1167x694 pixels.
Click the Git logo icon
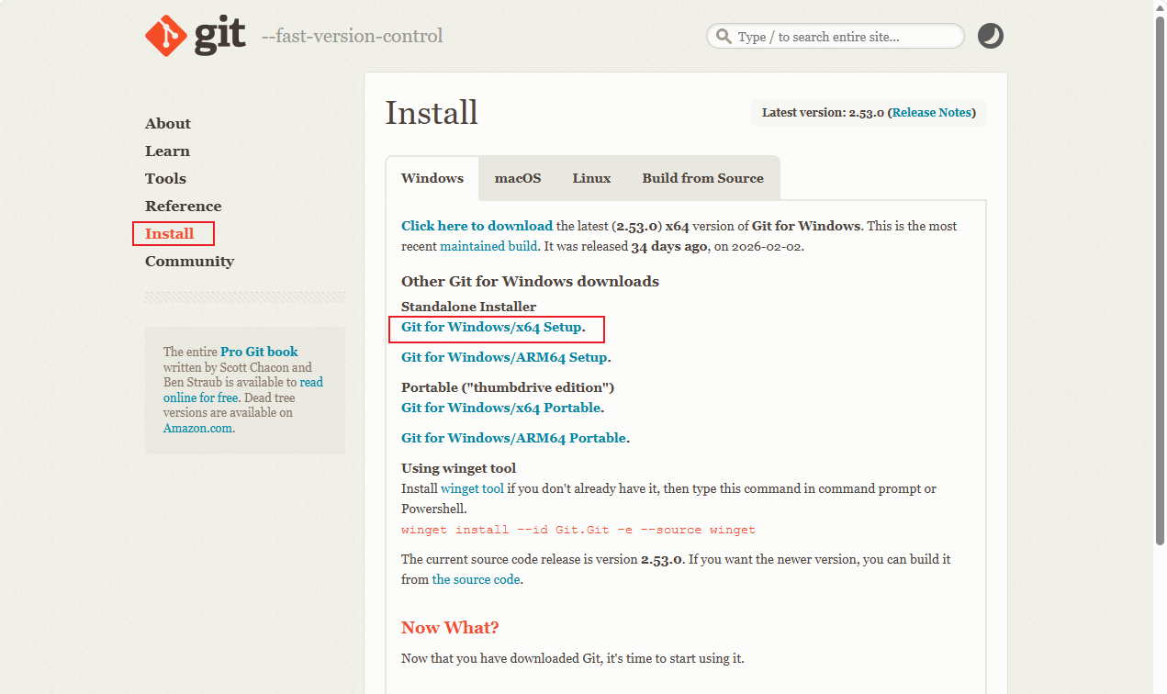tap(166, 36)
